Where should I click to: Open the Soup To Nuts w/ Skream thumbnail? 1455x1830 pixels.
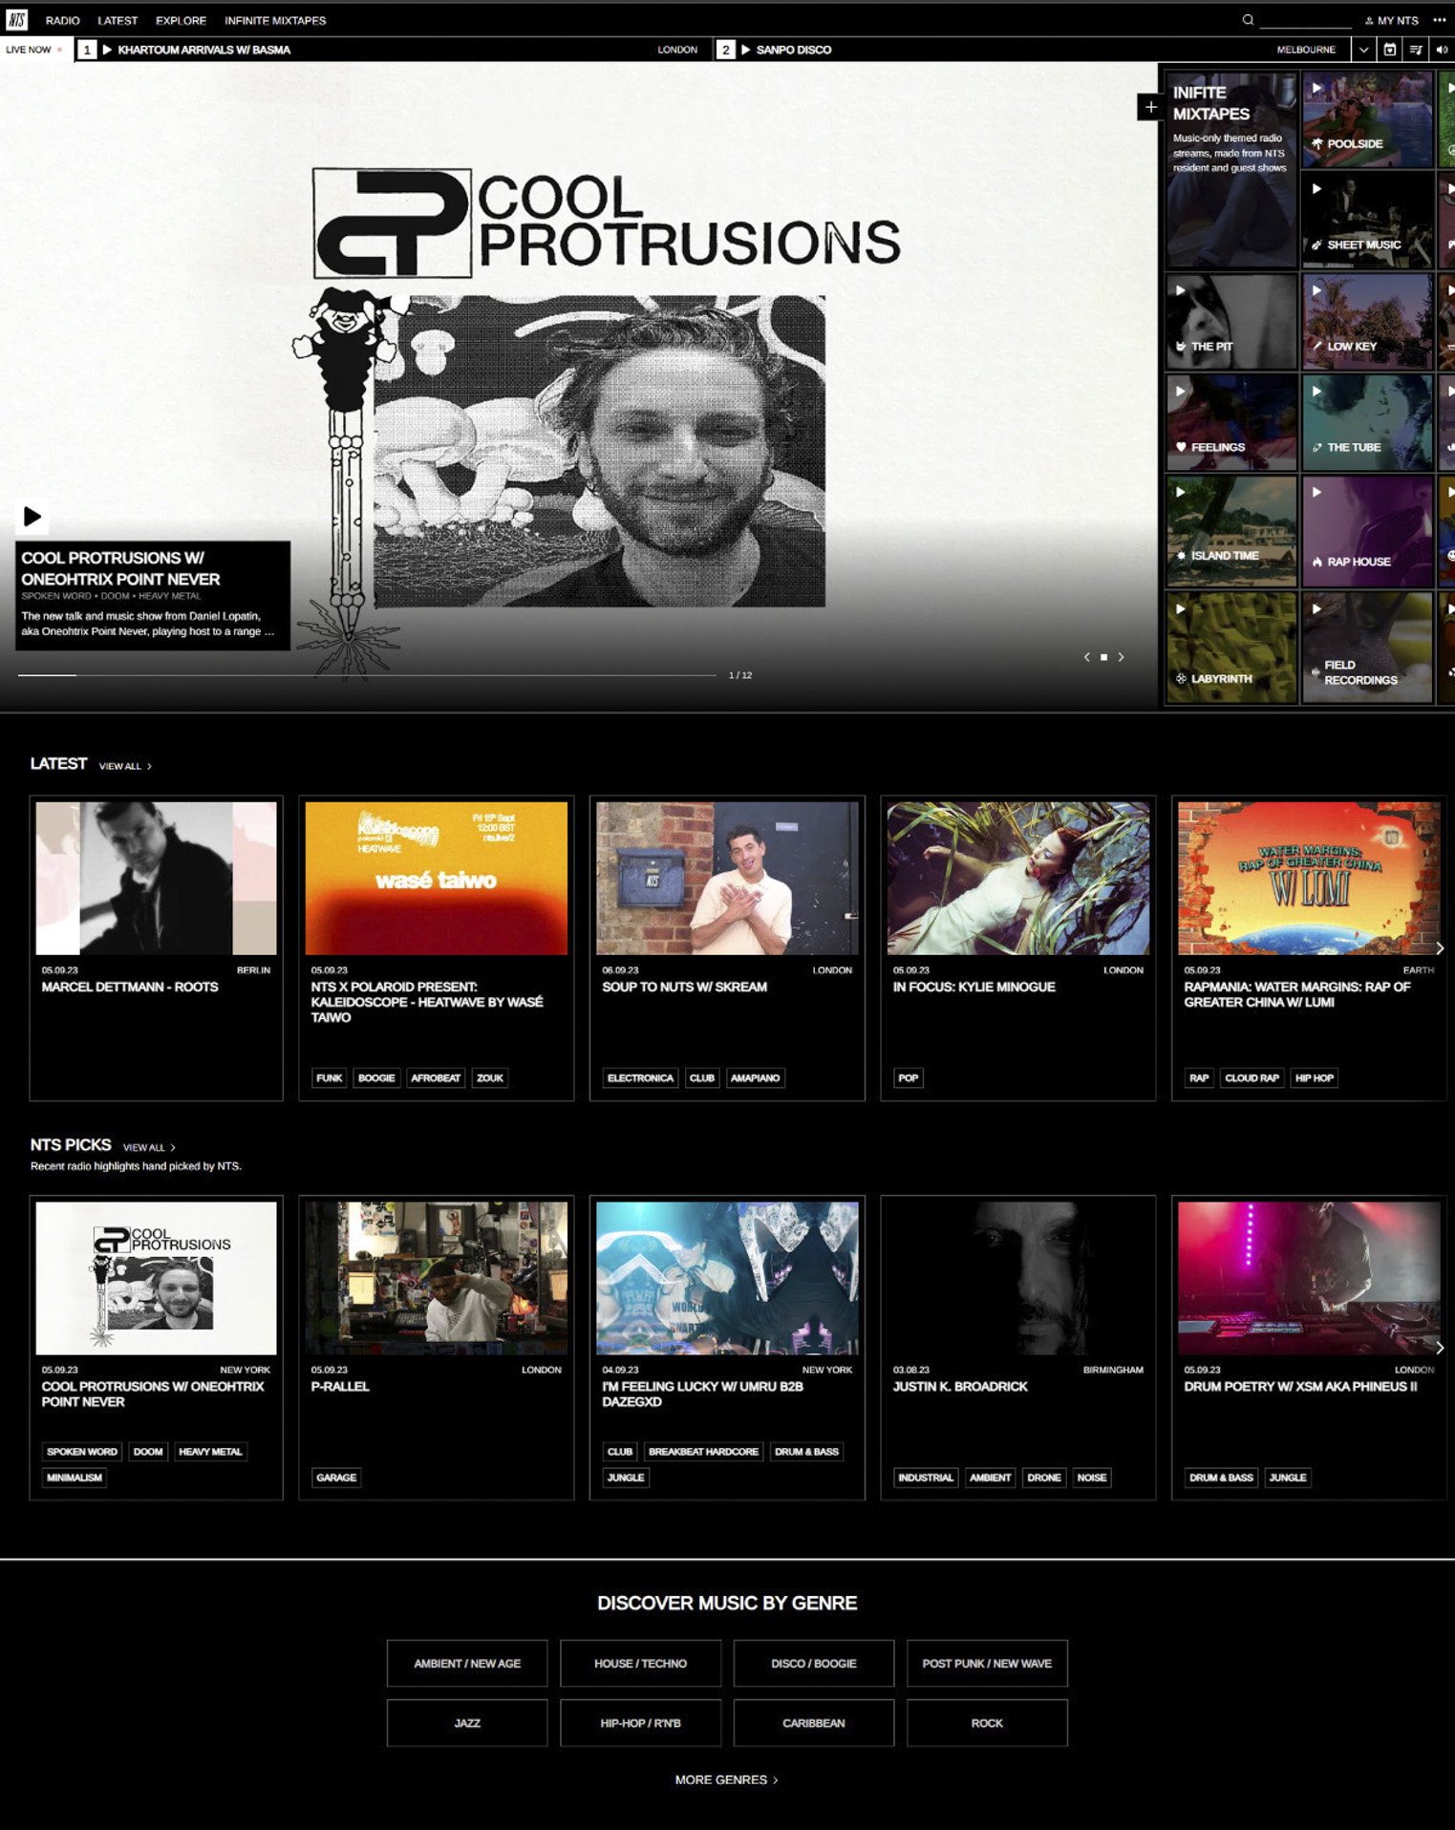727,878
